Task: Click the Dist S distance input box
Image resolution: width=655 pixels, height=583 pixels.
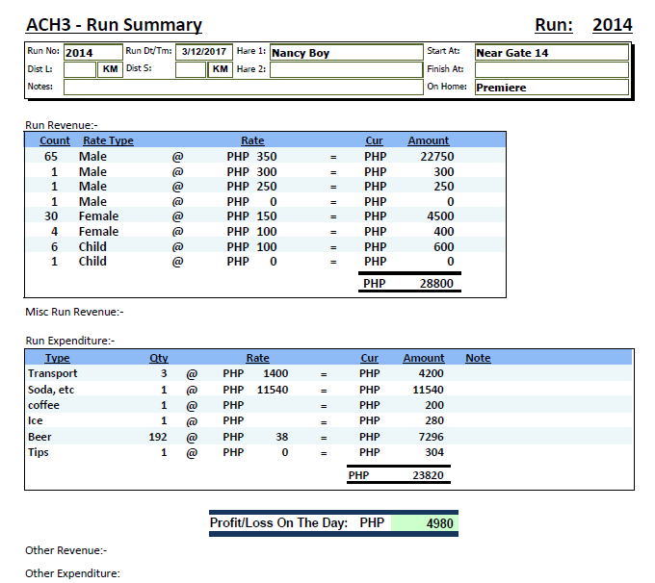Action: 191,69
